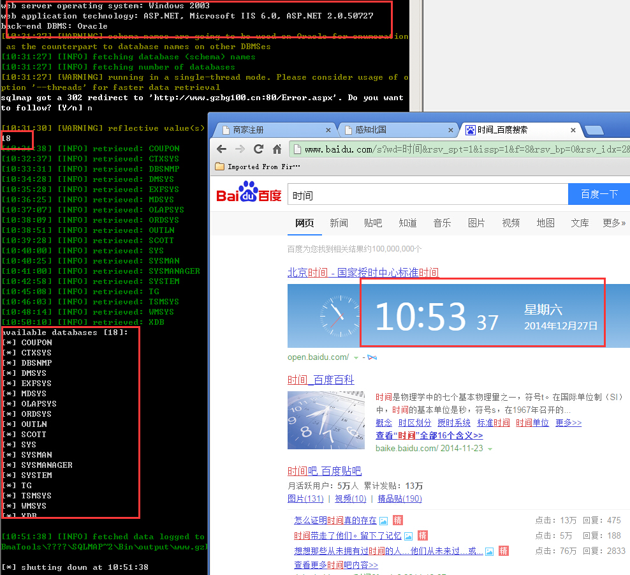This screenshot has width=630, height=575.
Task: Close the 时间_百度搜索 tab
Action: (573, 130)
